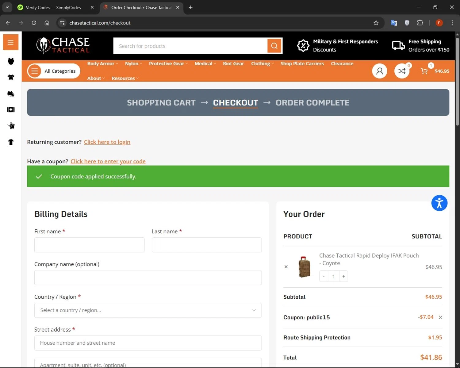
Task: Expand the Medical menu
Action: (205, 63)
